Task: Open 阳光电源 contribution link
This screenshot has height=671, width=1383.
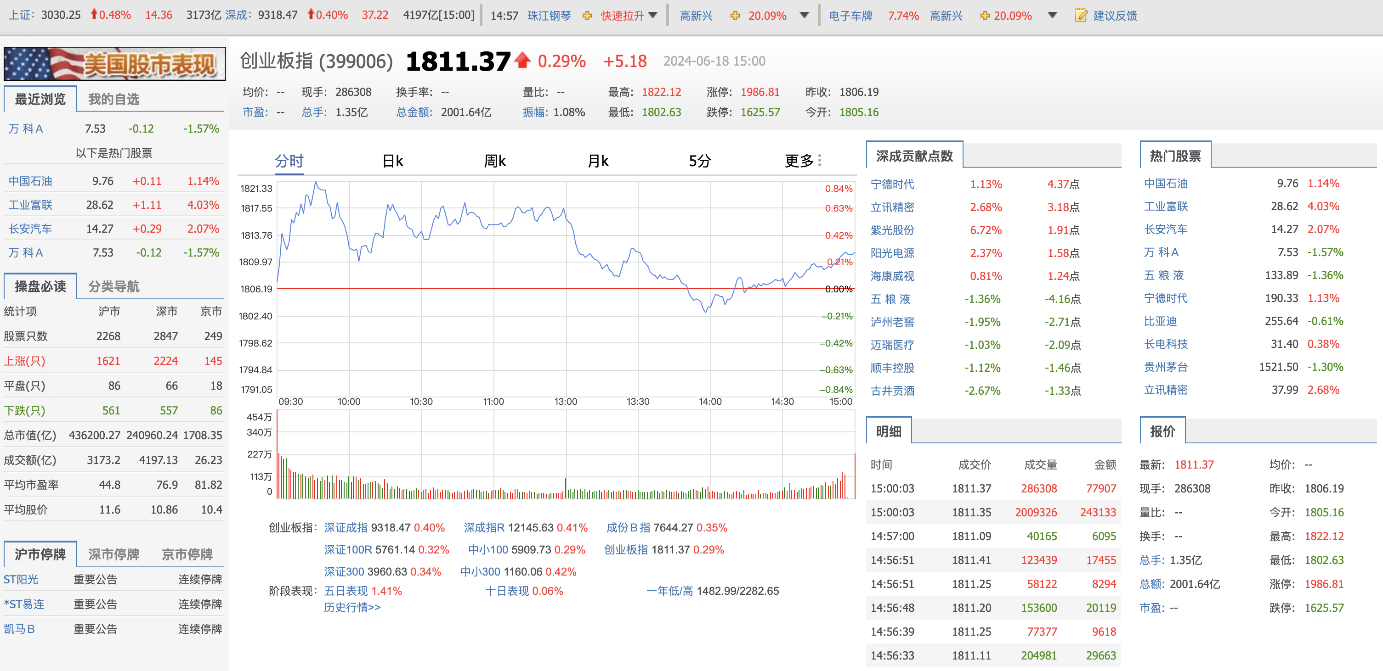Action: point(892,252)
